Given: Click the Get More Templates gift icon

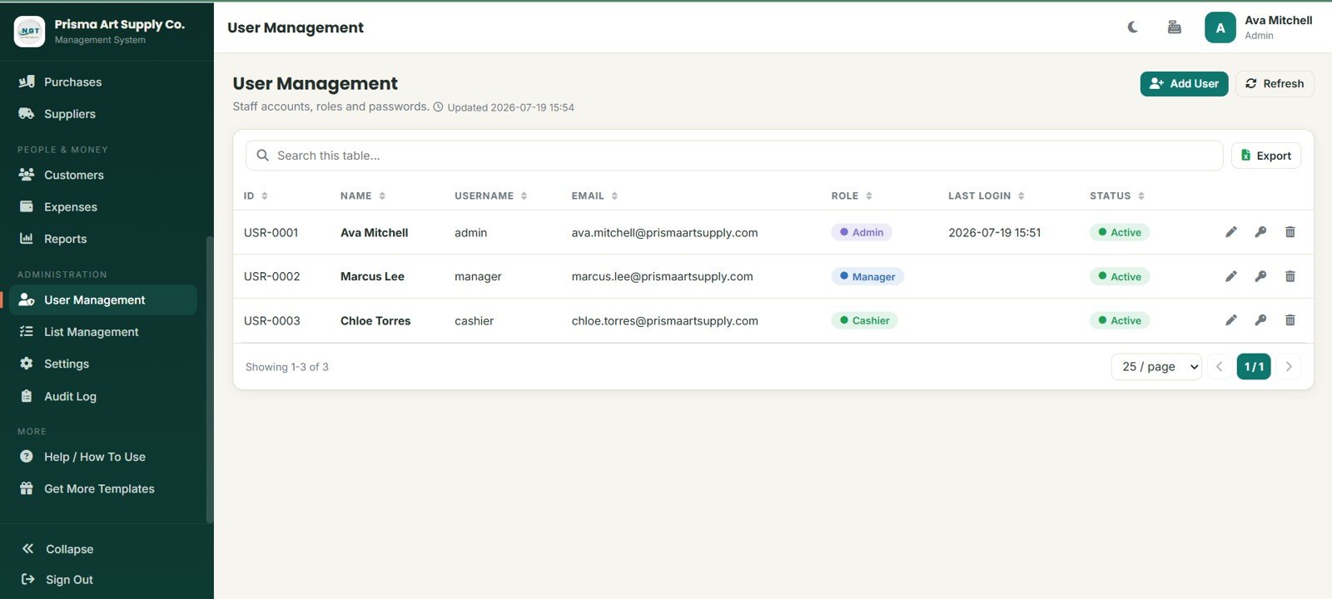Looking at the screenshot, I should (27, 488).
